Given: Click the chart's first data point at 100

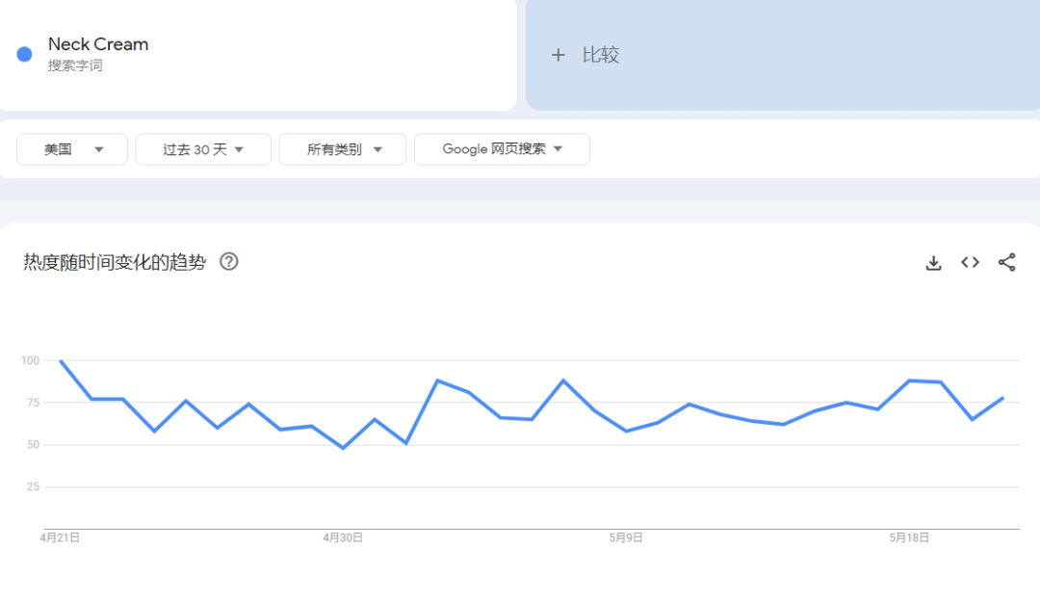Looking at the screenshot, I should pos(61,361).
